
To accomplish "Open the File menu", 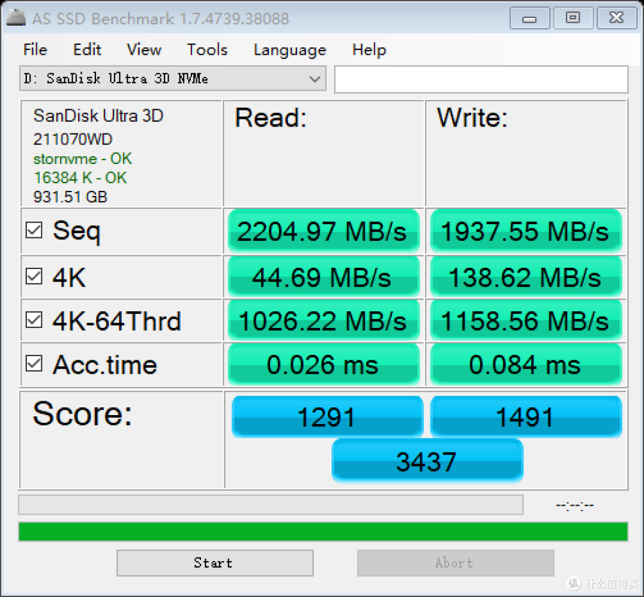I will [x=35, y=50].
